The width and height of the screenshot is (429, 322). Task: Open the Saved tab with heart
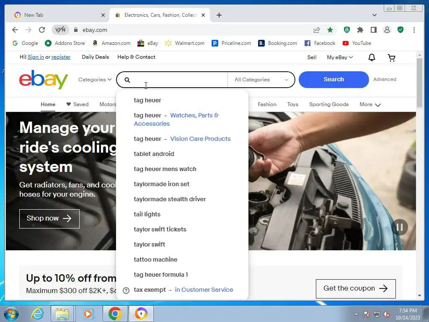coord(78,104)
